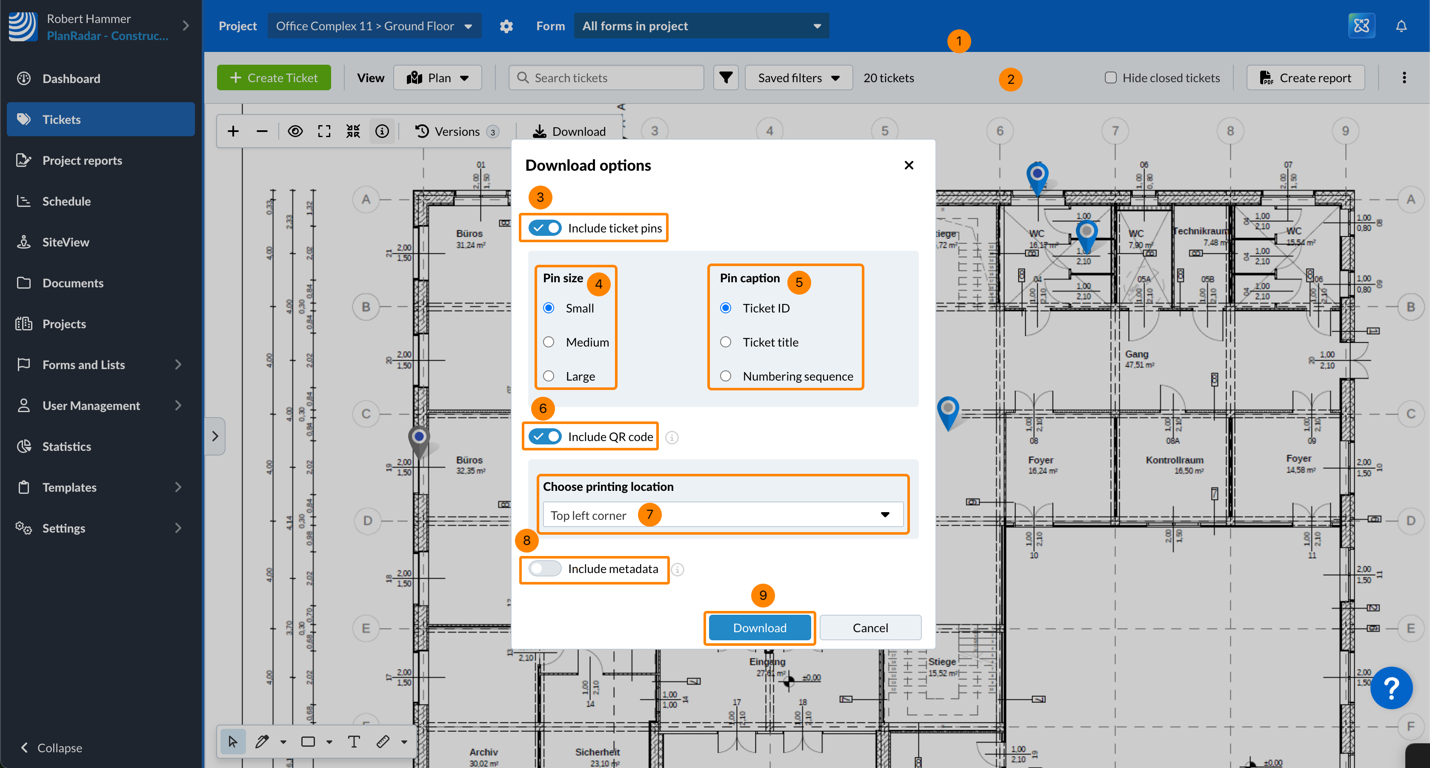Open the blue help question button
Screen dimensions: 1430x768
[1391, 688]
